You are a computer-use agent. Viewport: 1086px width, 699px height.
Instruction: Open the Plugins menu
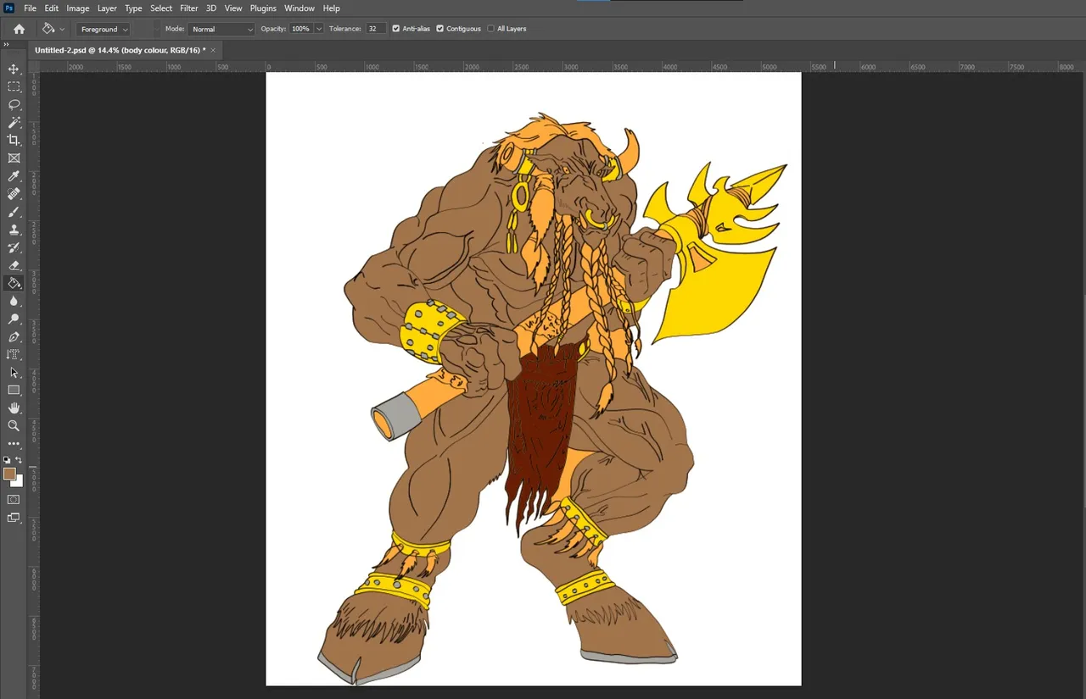[x=263, y=8]
